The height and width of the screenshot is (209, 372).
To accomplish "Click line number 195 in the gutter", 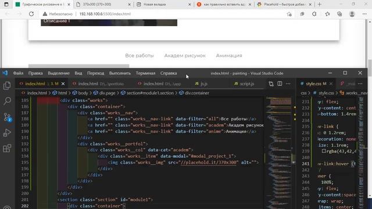I will pos(25,163).
